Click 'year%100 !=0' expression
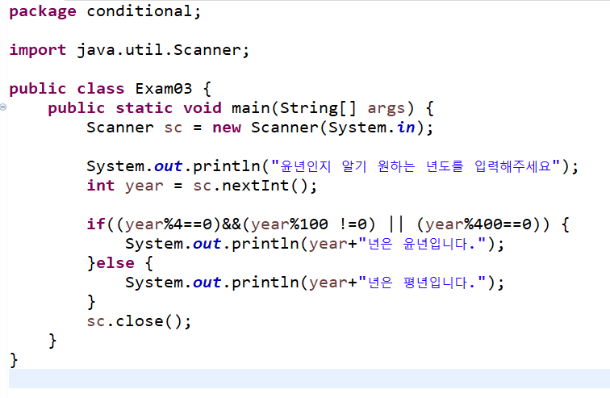The image size is (610, 398). point(308,224)
